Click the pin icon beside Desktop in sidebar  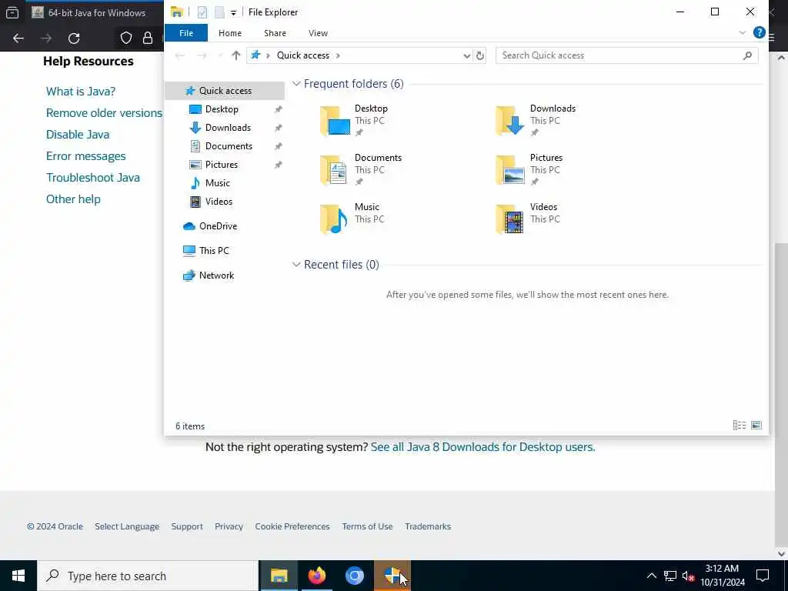tap(278, 109)
